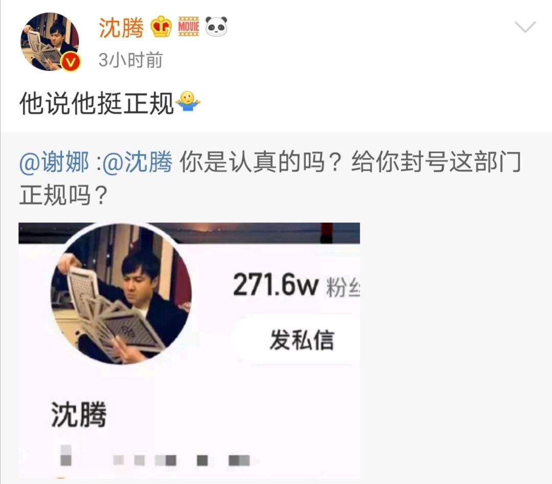Open the @谢娜 mention link
The height and width of the screenshot is (484, 552).
pyautogui.click(x=54, y=163)
